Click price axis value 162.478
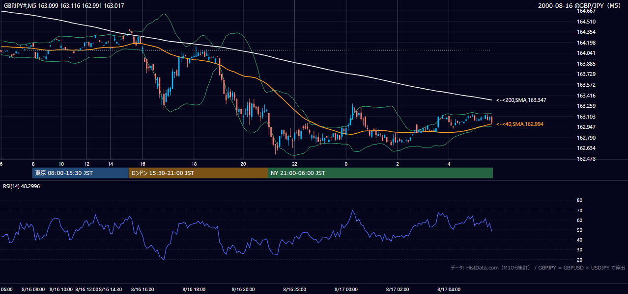 coord(586,159)
